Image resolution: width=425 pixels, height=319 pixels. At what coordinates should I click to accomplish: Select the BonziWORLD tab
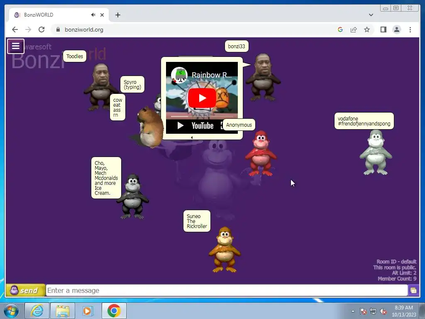pyautogui.click(x=59, y=15)
